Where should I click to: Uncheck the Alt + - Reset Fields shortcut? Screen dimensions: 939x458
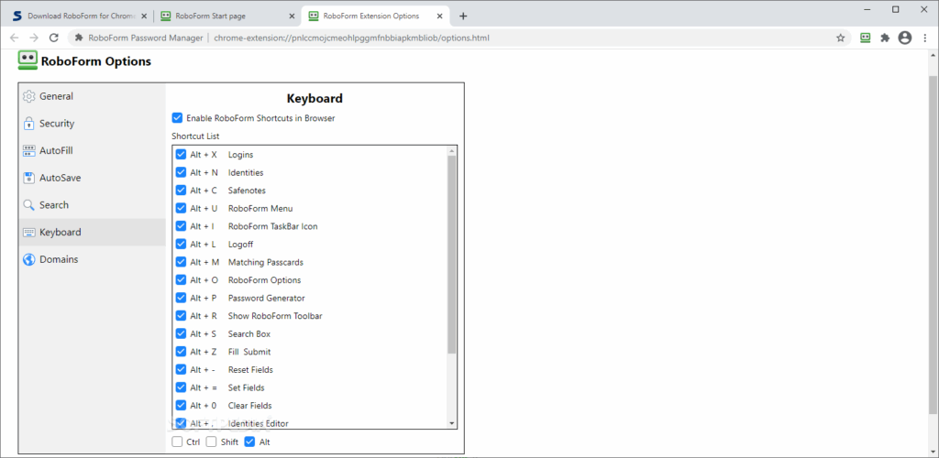(x=181, y=369)
